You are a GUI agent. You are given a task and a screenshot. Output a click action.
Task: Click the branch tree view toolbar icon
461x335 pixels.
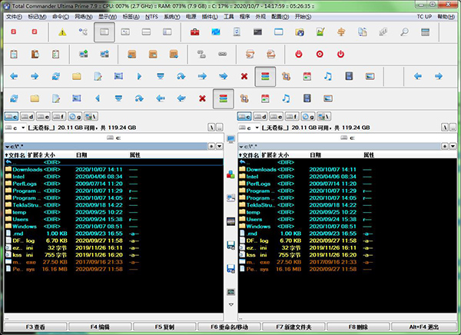pyautogui.click(x=83, y=32)
